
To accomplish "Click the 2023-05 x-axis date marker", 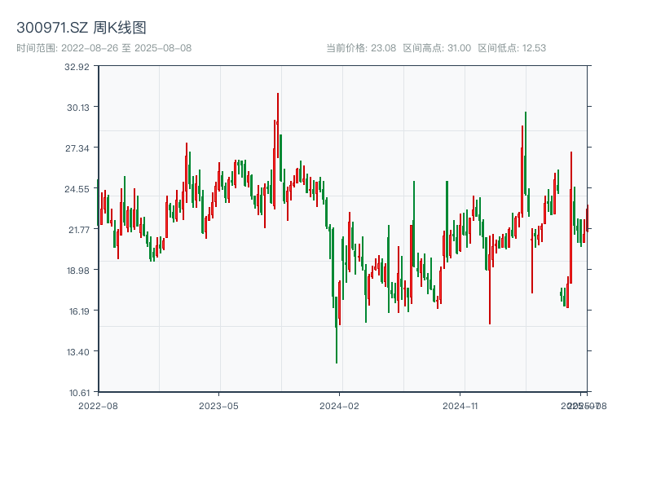I will coord(218,406).
